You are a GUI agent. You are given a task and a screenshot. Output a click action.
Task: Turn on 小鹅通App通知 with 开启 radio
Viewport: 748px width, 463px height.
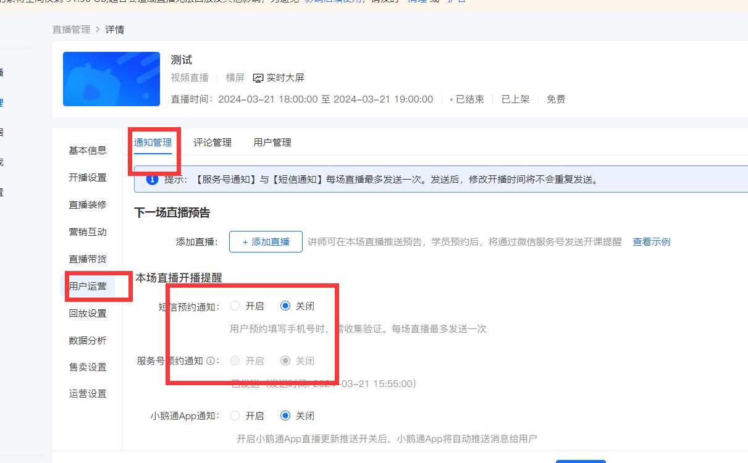pos(235,416)
